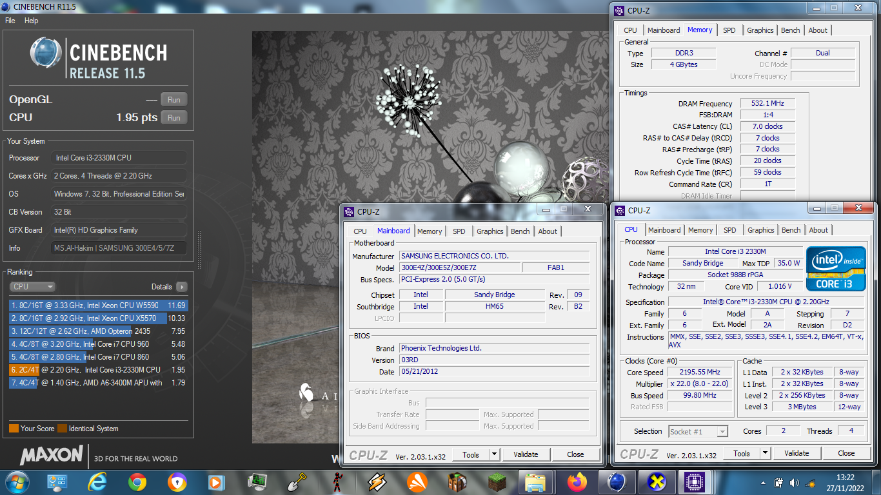This screenshot has width=881, height=495.
Task: Select the AMD Opteron 2435 ranking row
Action: point(98,331)
